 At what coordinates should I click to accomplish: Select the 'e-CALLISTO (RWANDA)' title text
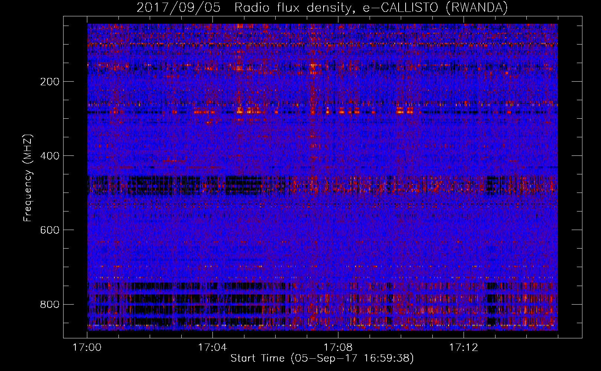(435, 8)
